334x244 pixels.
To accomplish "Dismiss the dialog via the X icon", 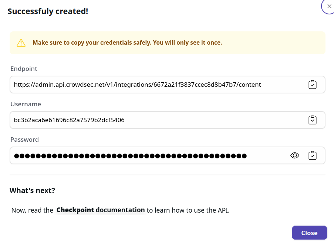I will point(329,6).
